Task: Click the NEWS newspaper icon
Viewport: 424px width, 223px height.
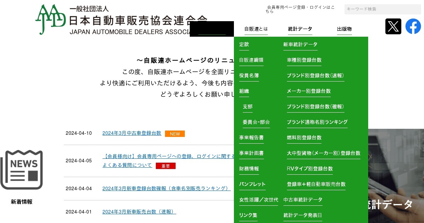Action: tap(22, 170)
